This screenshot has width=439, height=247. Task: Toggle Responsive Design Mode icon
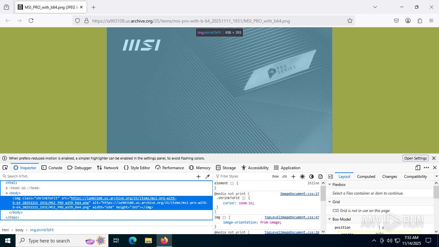[418, 168]
